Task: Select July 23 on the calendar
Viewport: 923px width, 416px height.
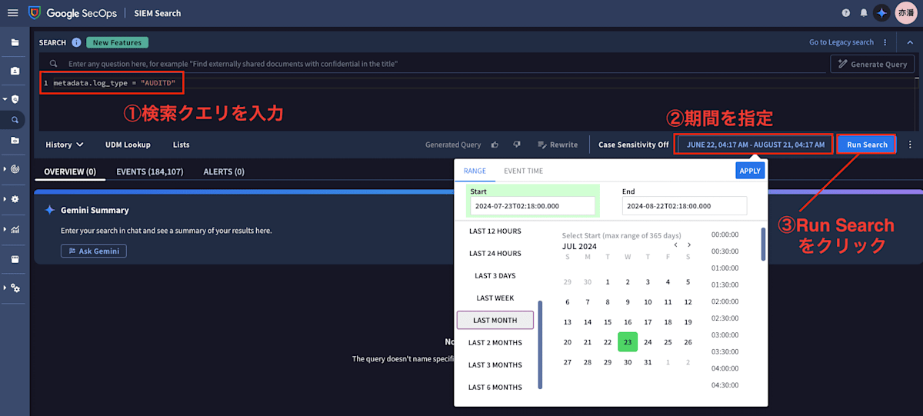Action: pos(628,342)
